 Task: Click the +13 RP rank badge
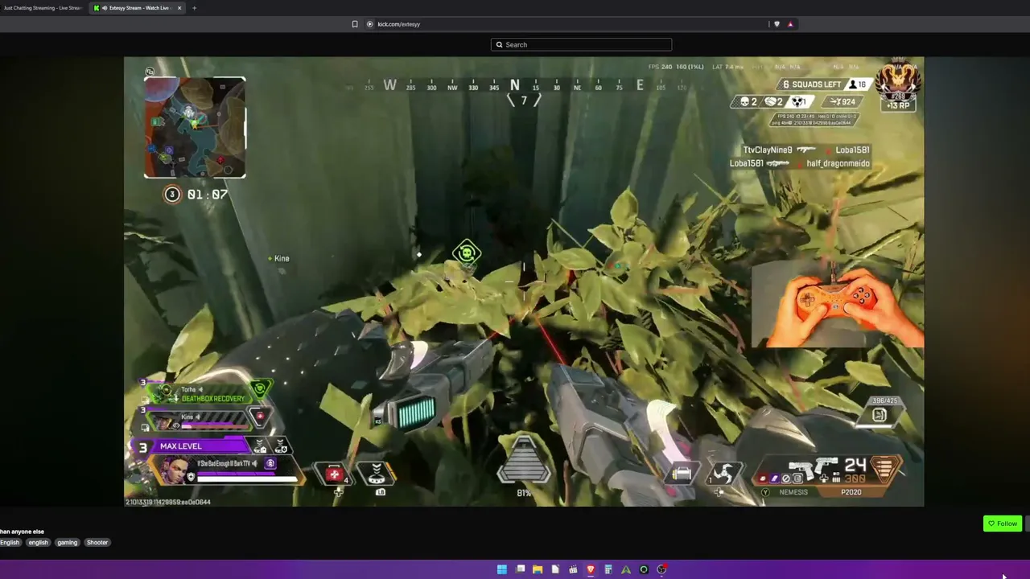pyautogui.click(x=898, y=105)
